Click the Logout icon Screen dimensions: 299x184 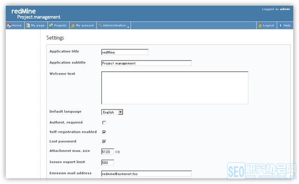tap(260, 26)
